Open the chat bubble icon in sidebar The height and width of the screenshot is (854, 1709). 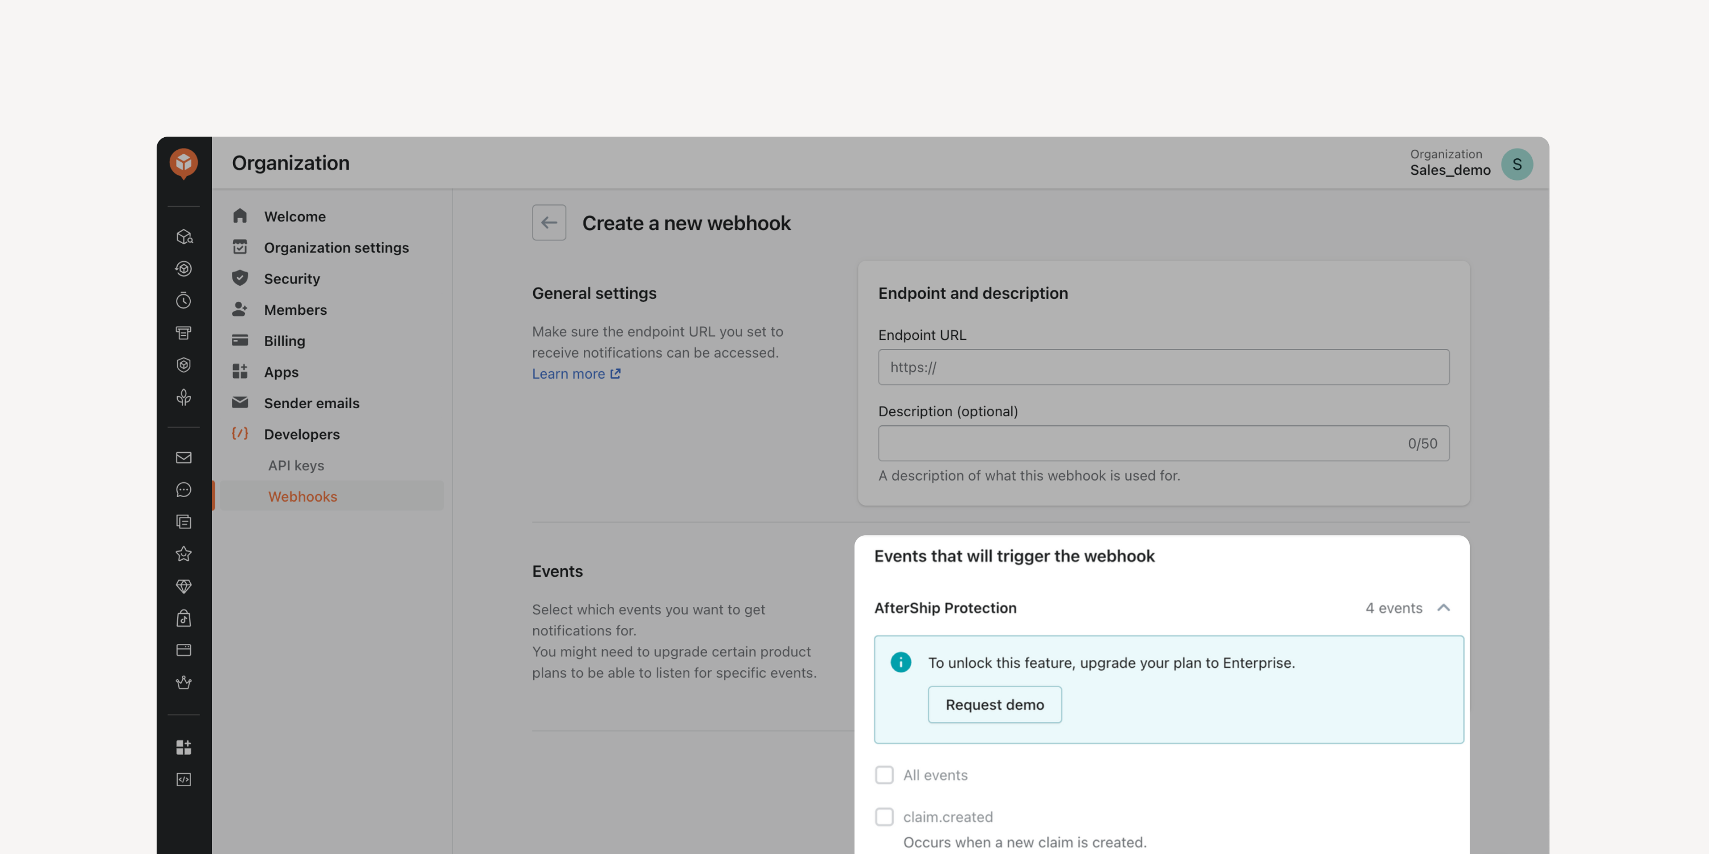coord(184,489)
